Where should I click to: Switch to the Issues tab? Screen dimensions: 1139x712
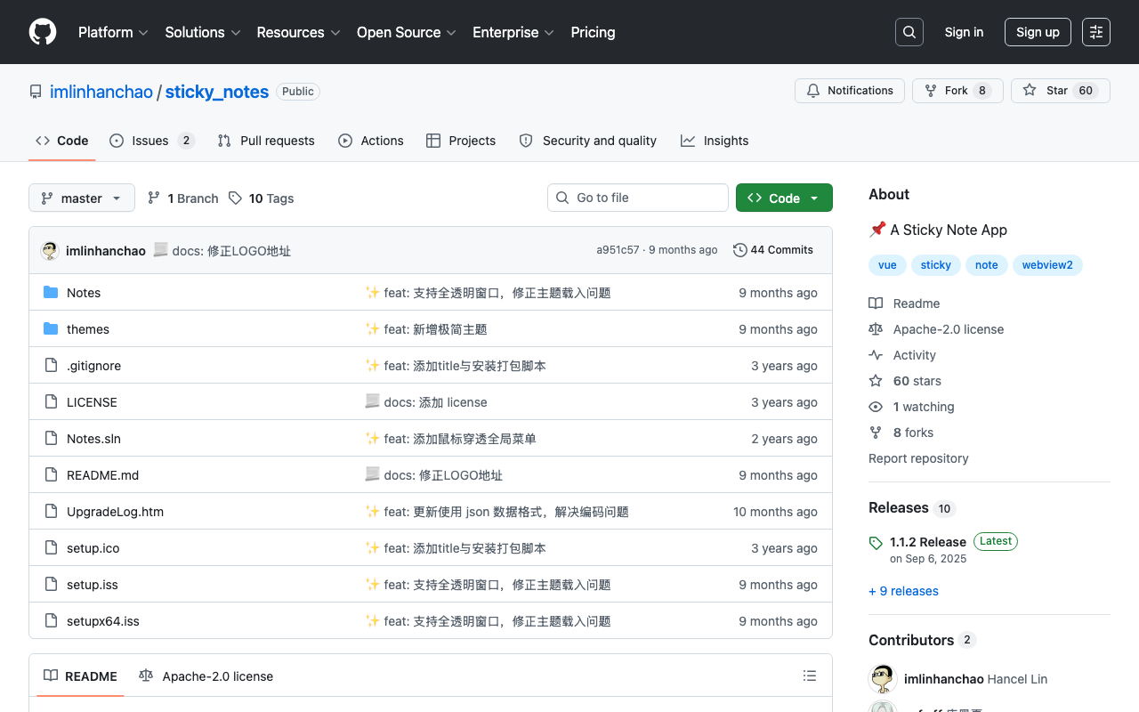152,141
